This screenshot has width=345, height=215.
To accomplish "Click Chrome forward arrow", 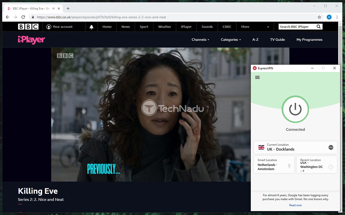I will [15, 17].
